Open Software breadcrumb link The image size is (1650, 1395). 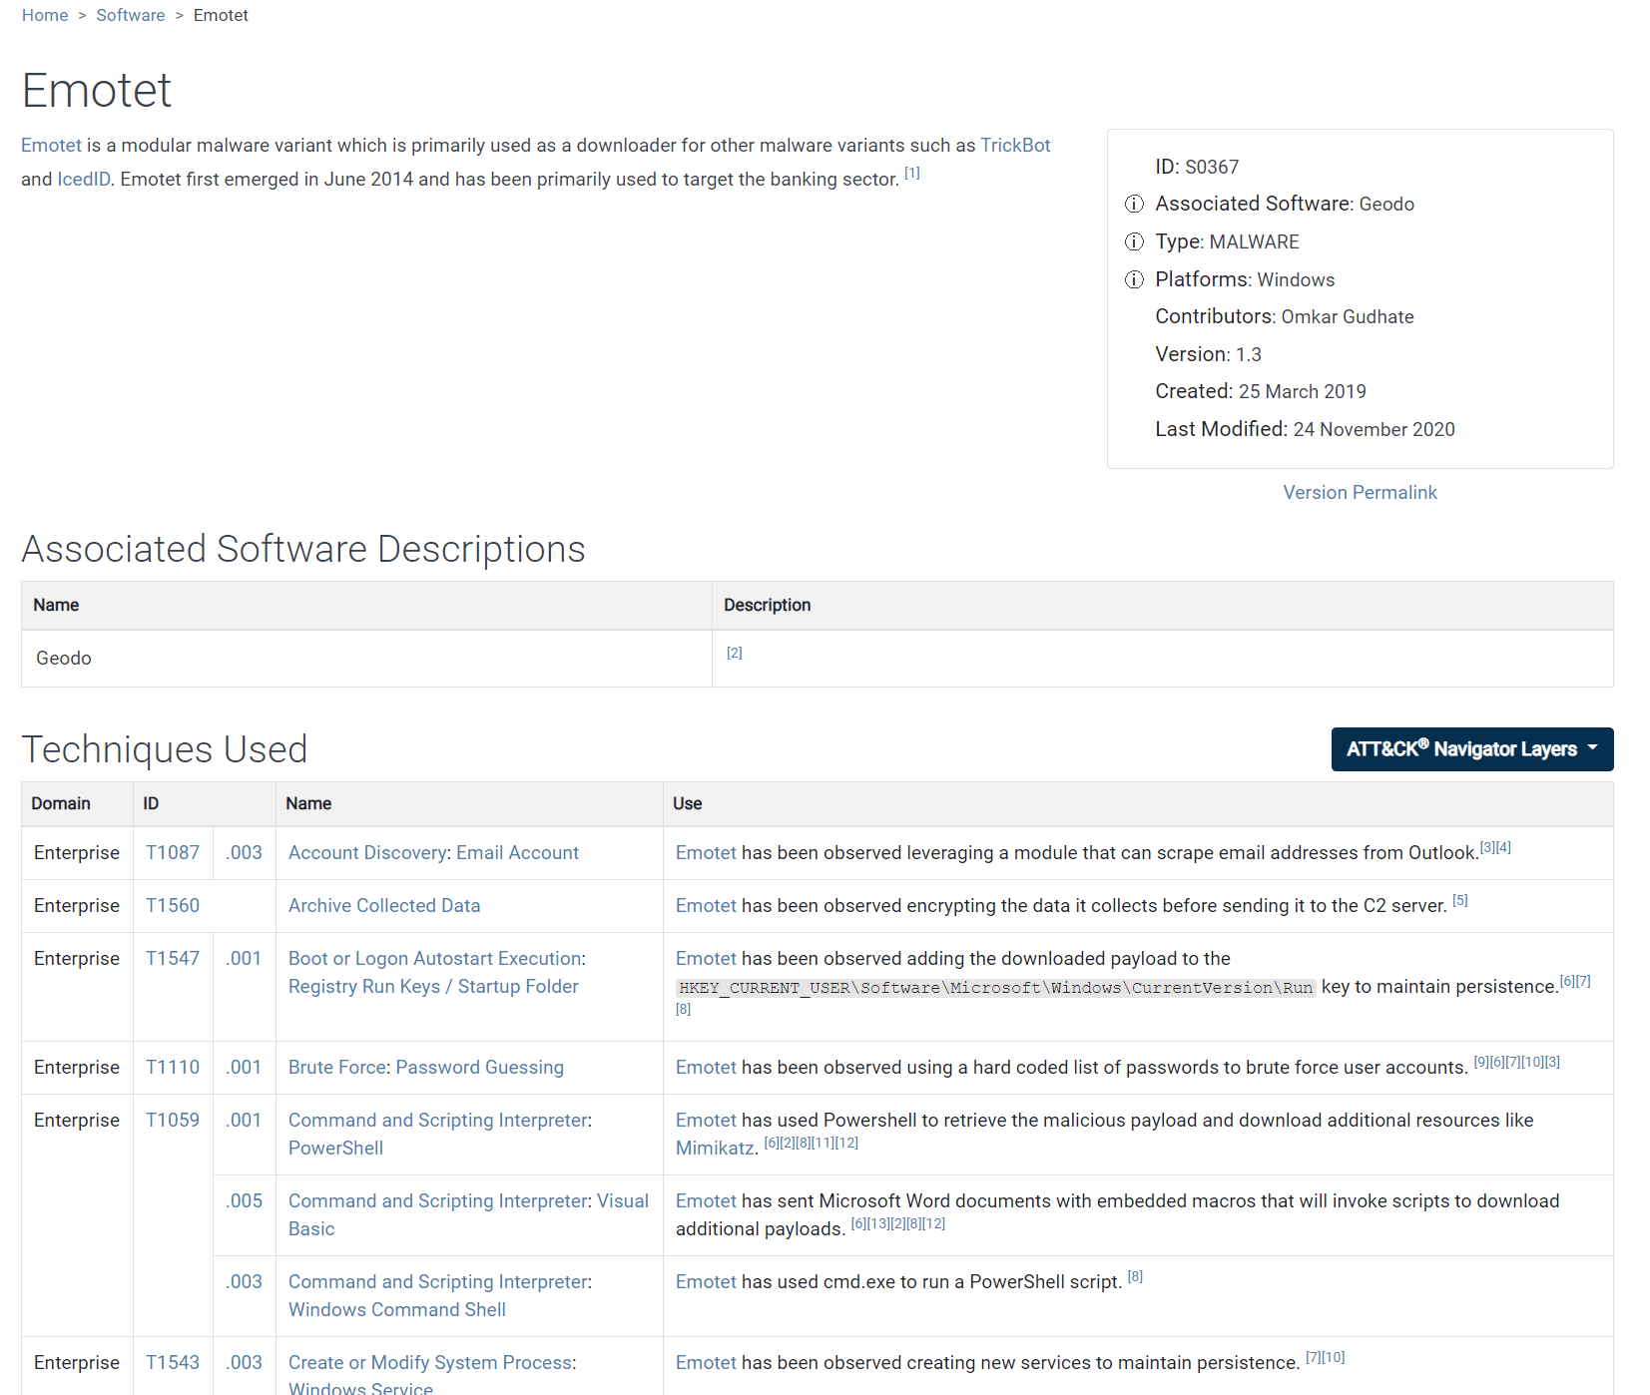[x=130, y=15]
